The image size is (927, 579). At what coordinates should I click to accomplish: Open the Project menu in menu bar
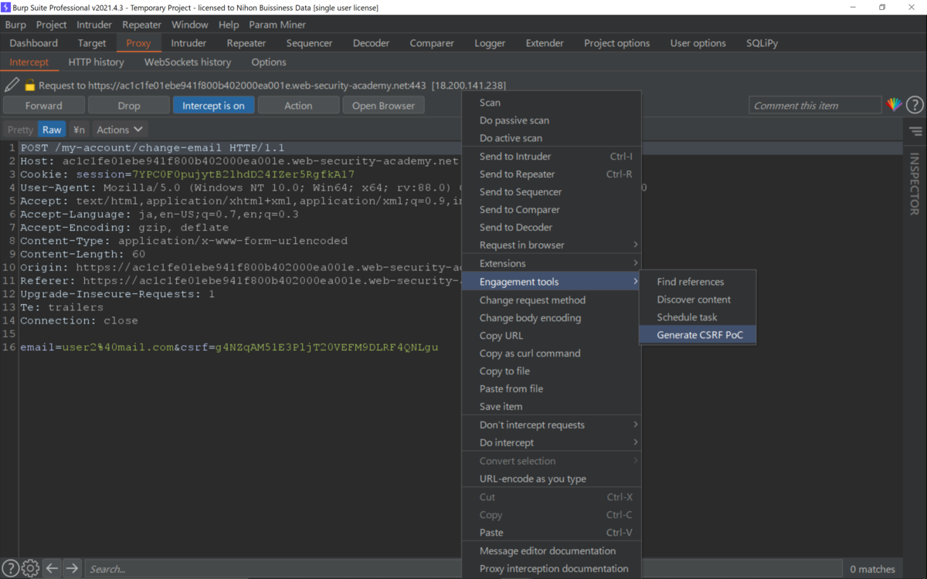click(x=51, y=25)
